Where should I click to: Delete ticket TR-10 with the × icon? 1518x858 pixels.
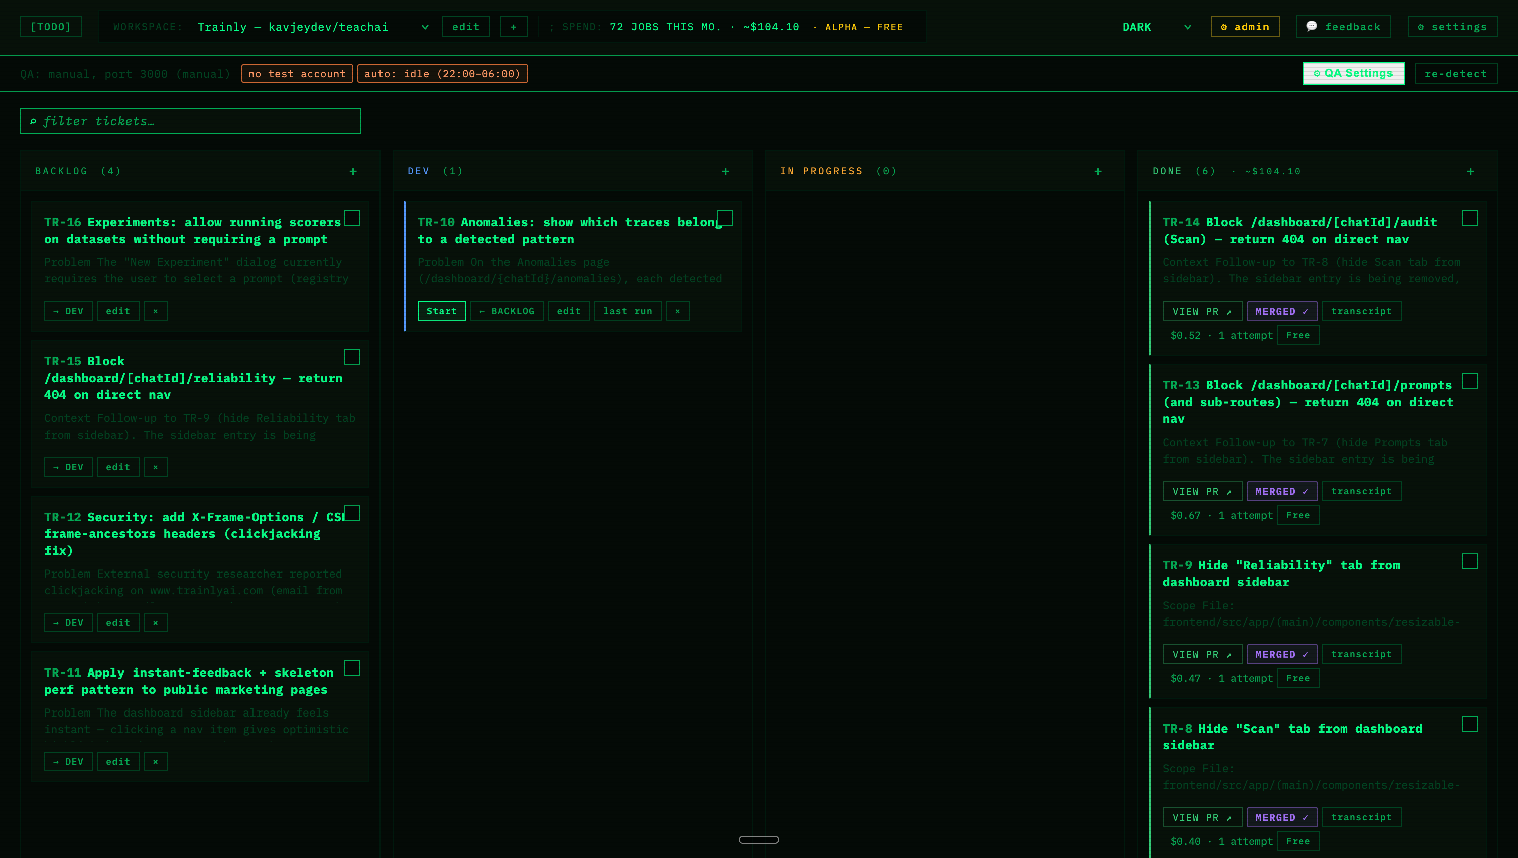point(678,311)
